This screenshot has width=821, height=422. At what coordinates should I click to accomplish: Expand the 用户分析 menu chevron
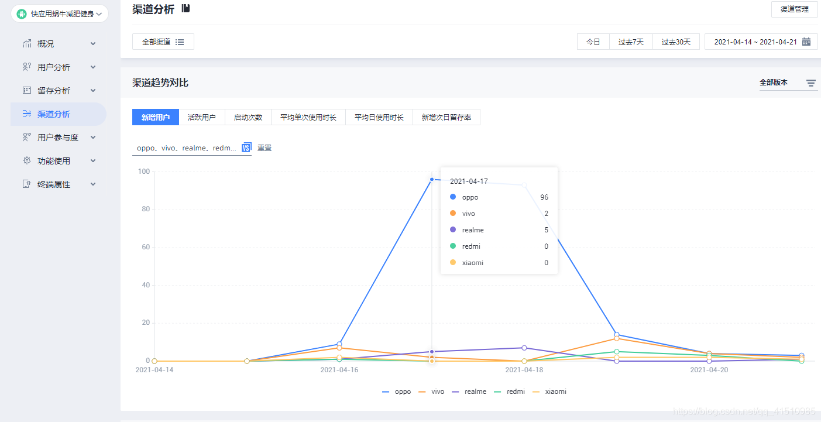[93, 67]
